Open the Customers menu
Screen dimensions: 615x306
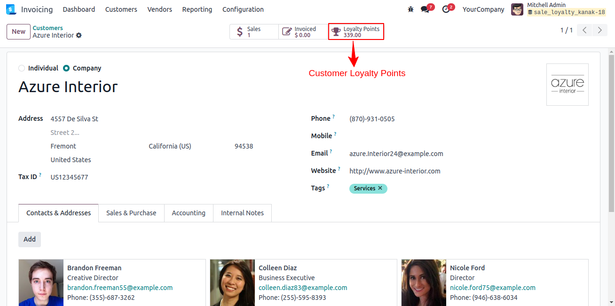(121, 9)
